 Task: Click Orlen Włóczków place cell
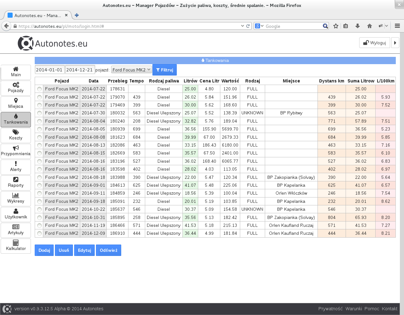click(291, 193)
